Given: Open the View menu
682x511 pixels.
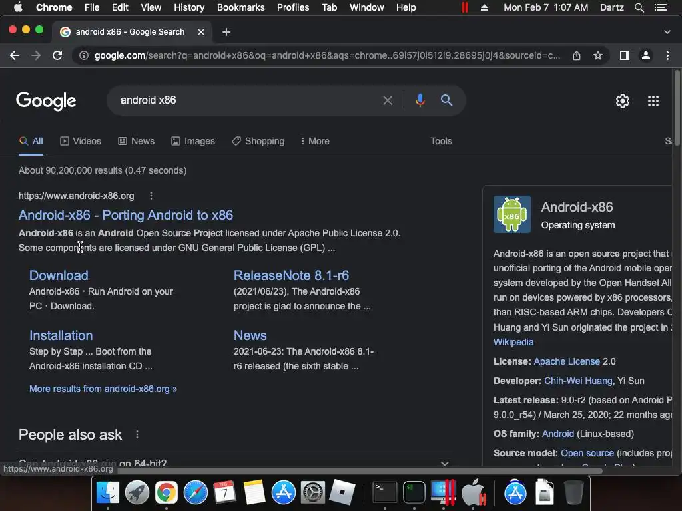Looking at the screenshot, I should coord(151,7).
